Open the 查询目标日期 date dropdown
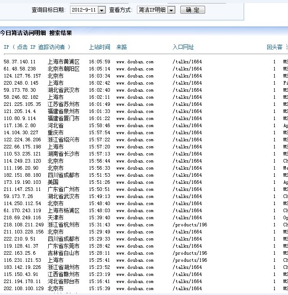The image size is (288, 295). tap(101, 10)
